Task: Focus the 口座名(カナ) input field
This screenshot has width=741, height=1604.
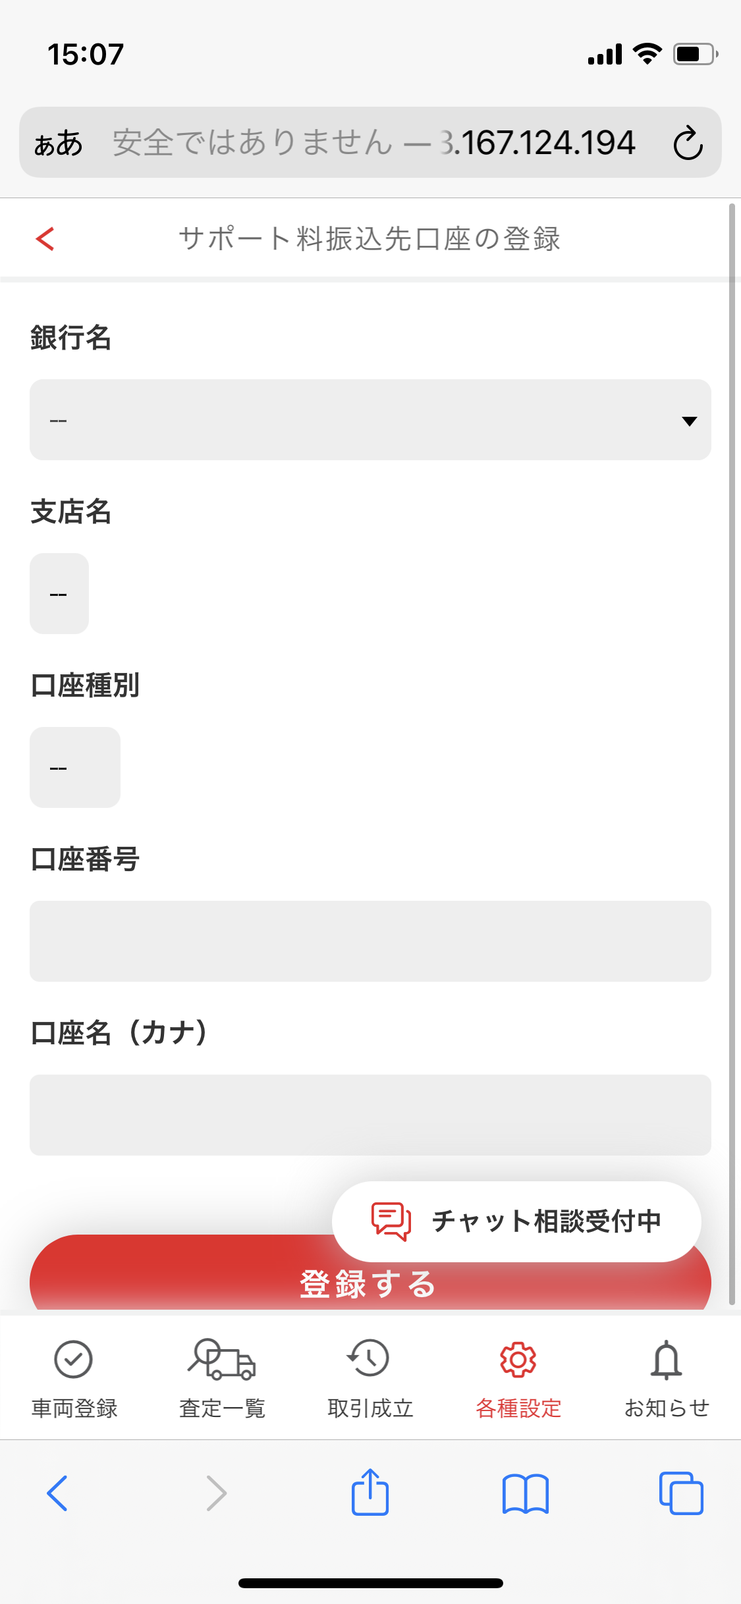Action: click(x=370, y=1115)
